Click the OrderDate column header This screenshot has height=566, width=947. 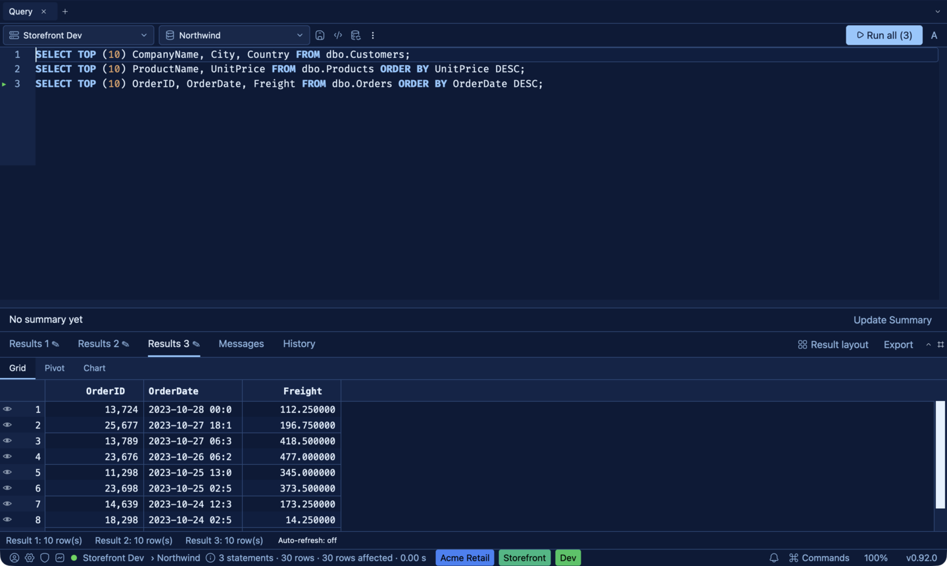coord(193,391)
